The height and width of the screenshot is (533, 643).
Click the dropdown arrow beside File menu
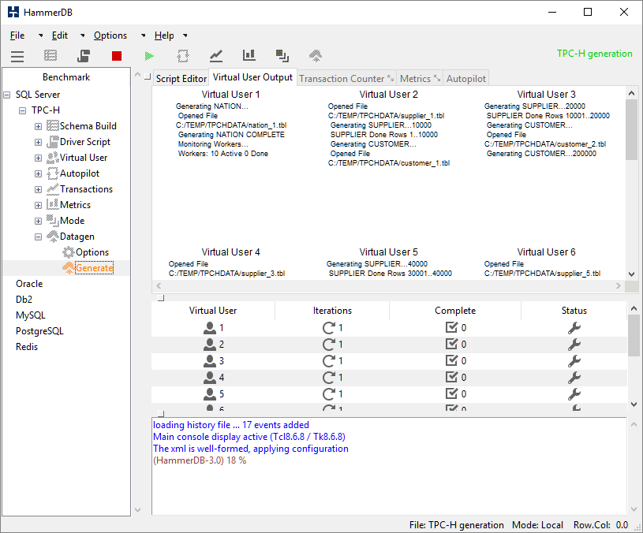pos(40,35)
